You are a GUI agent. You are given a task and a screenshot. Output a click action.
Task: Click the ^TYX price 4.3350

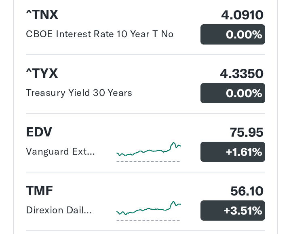click(242, 74)
